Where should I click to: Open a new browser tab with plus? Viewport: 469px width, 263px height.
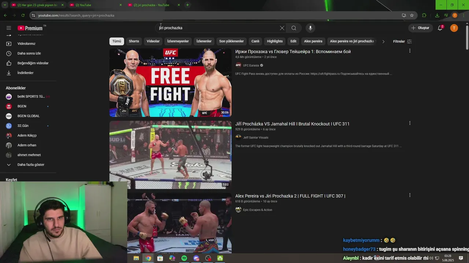187,5
